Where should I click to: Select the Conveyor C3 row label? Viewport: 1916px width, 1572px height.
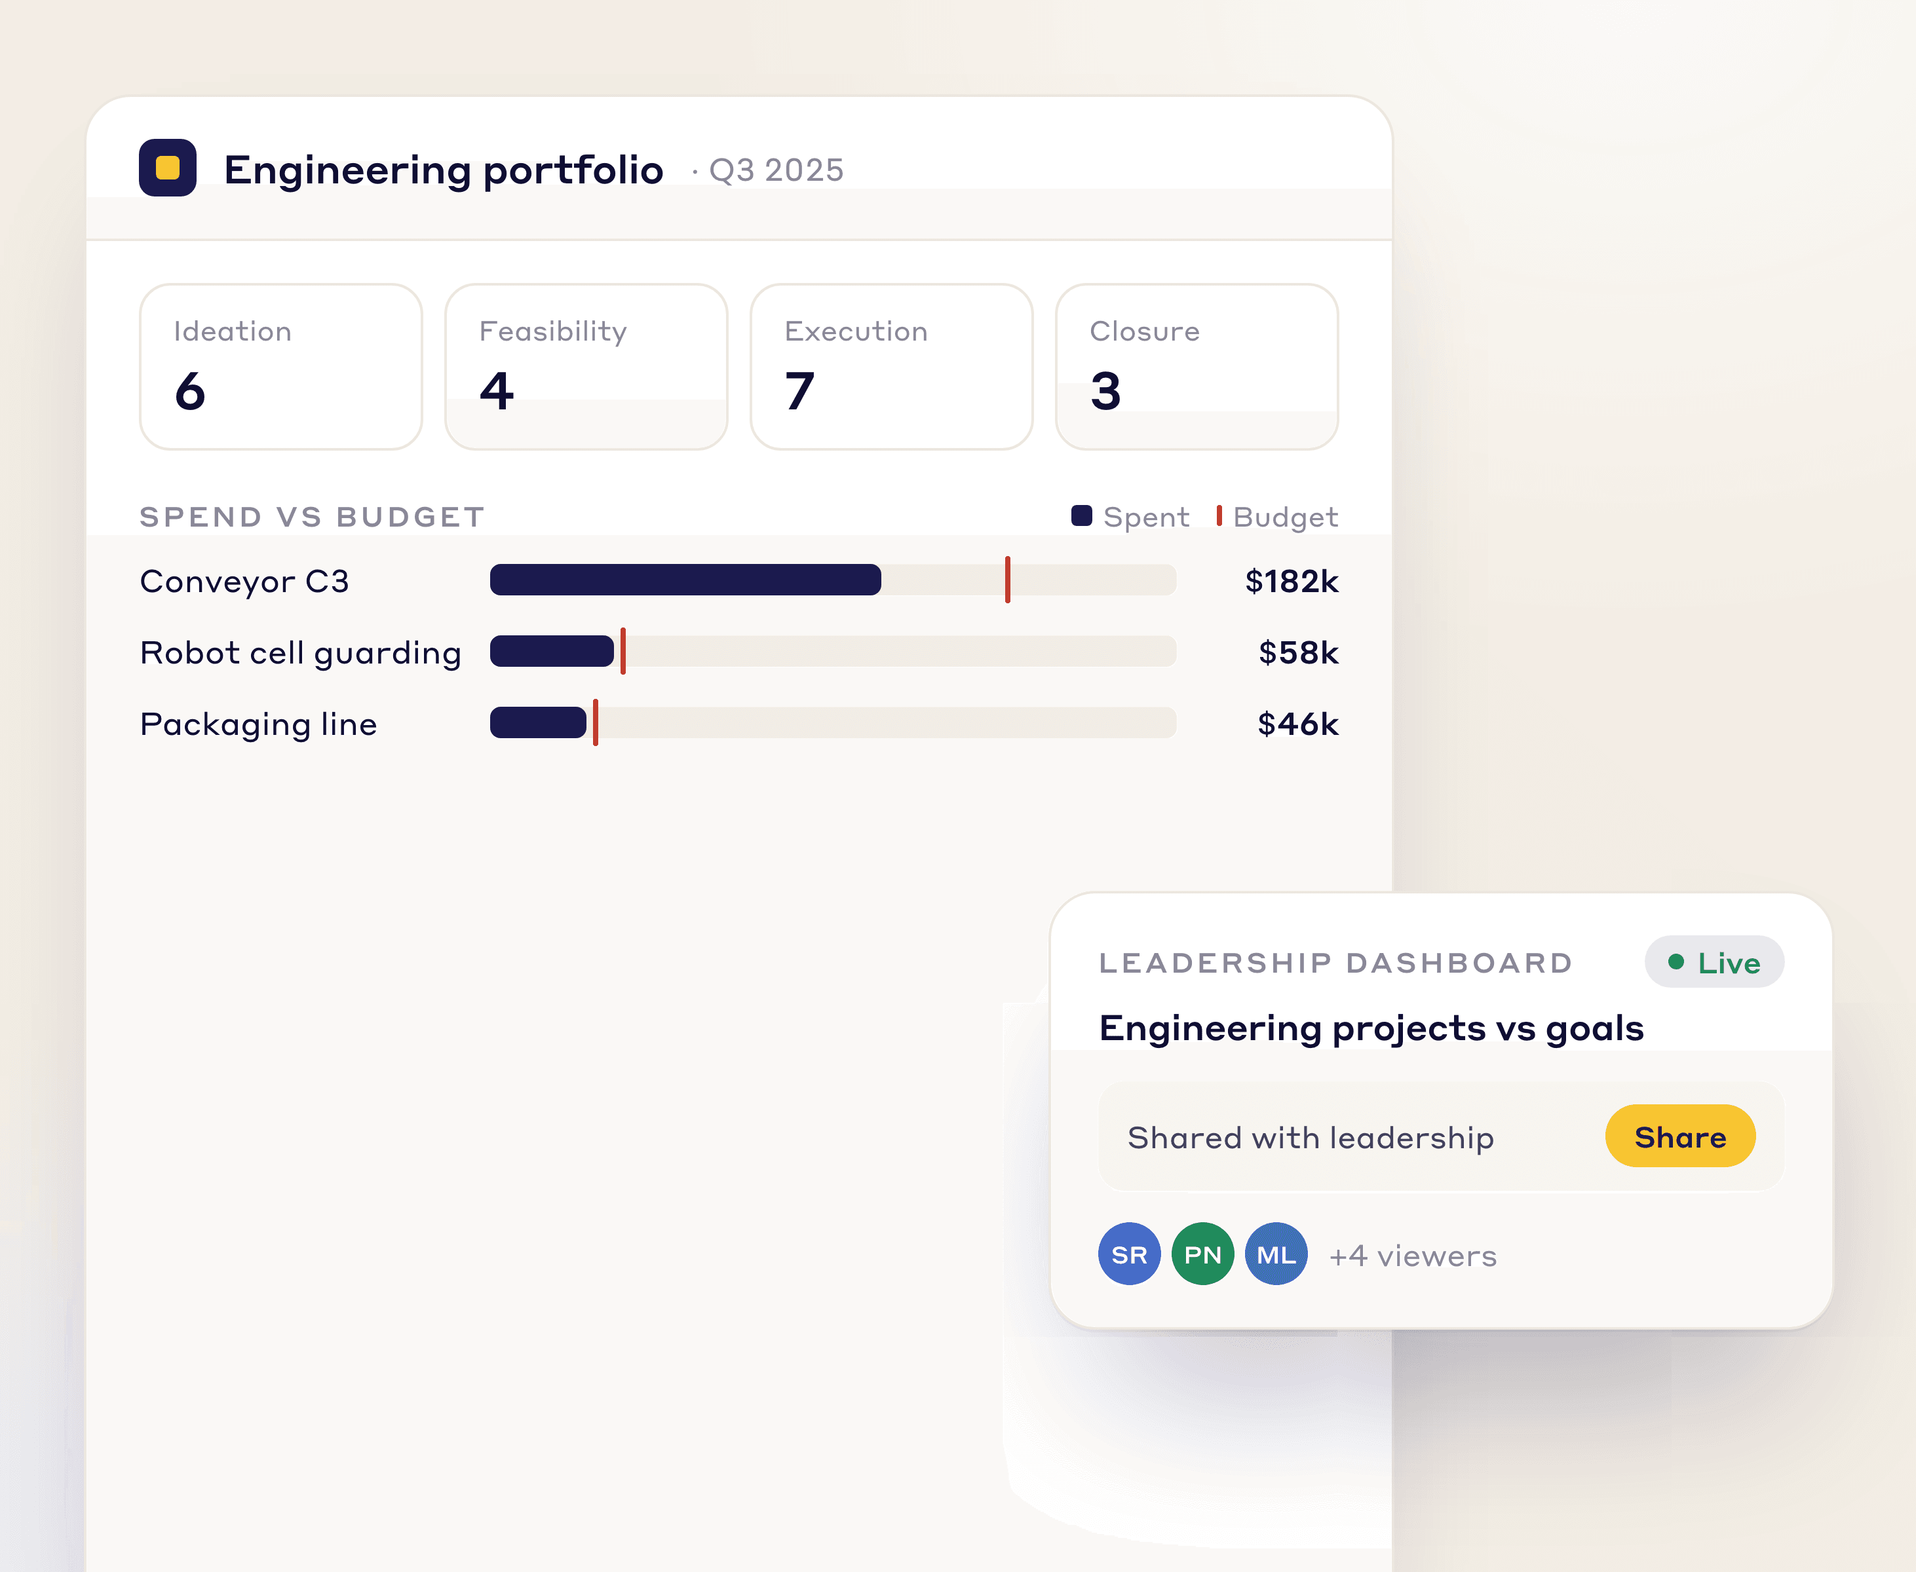[x=244, y=582]
